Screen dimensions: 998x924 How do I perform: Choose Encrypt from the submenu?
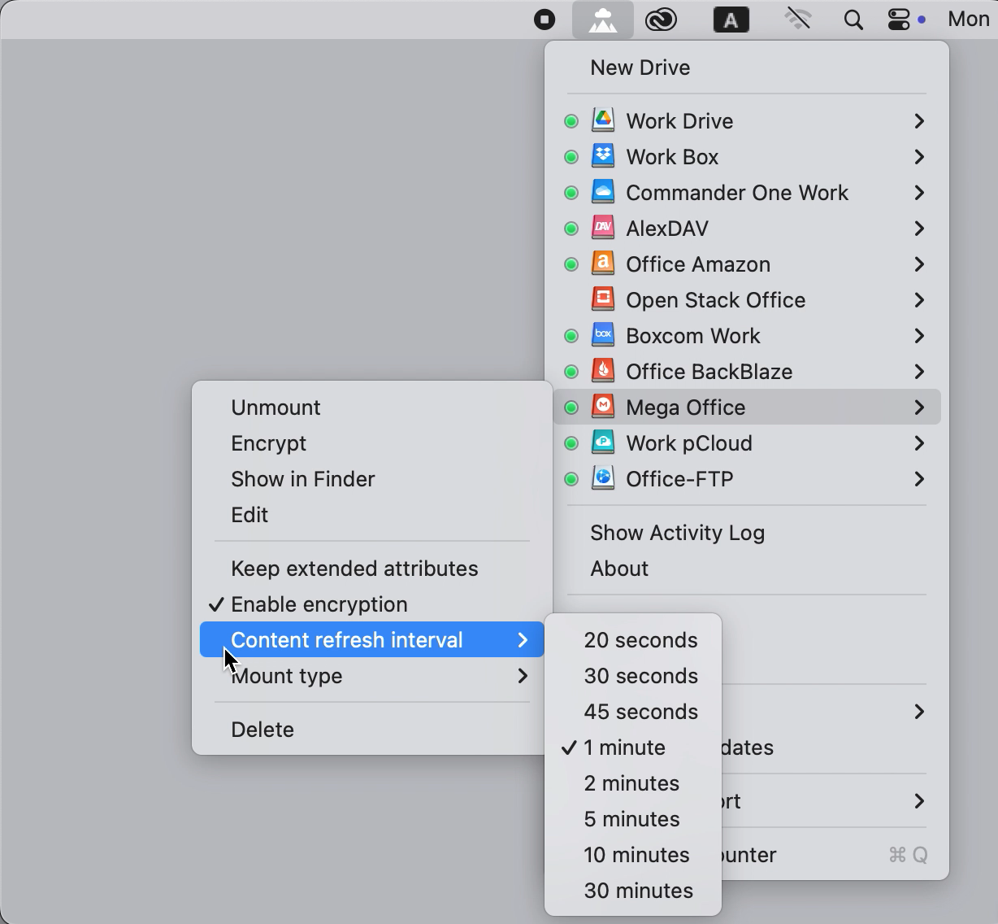[x=372, y=443]
